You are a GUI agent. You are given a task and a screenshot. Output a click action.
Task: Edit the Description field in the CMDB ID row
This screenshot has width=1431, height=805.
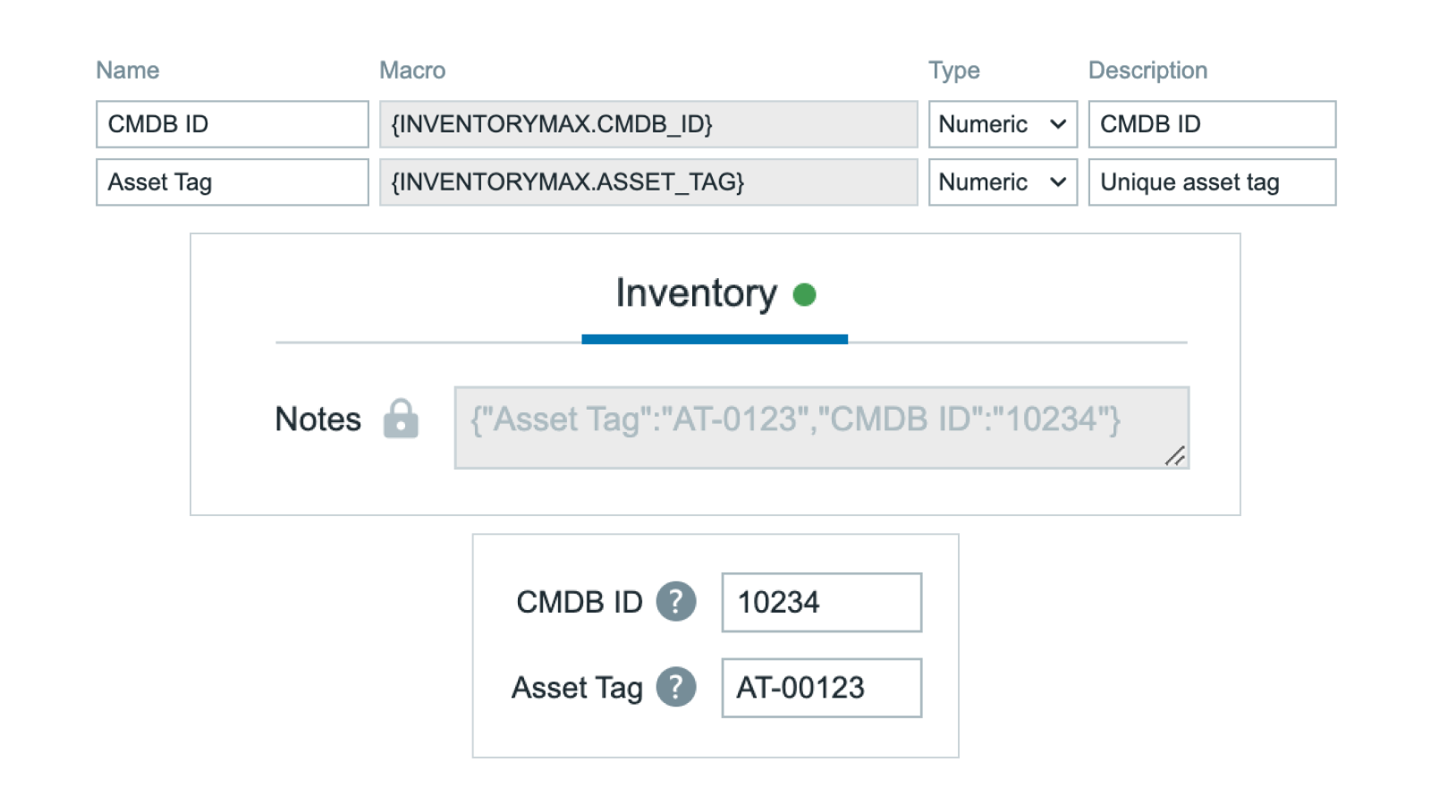click(1211, 124)
